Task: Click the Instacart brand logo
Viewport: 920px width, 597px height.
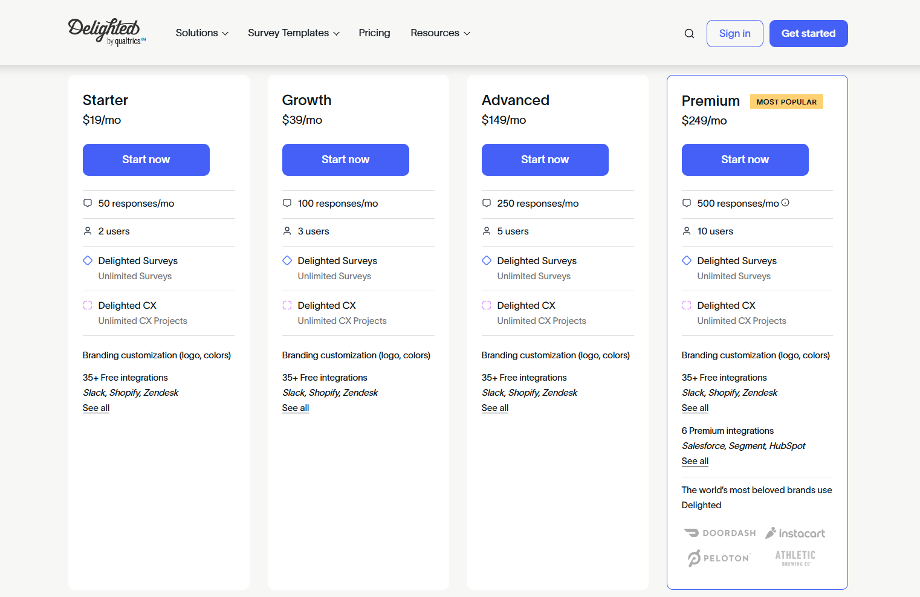Action: tap(795, 532)
